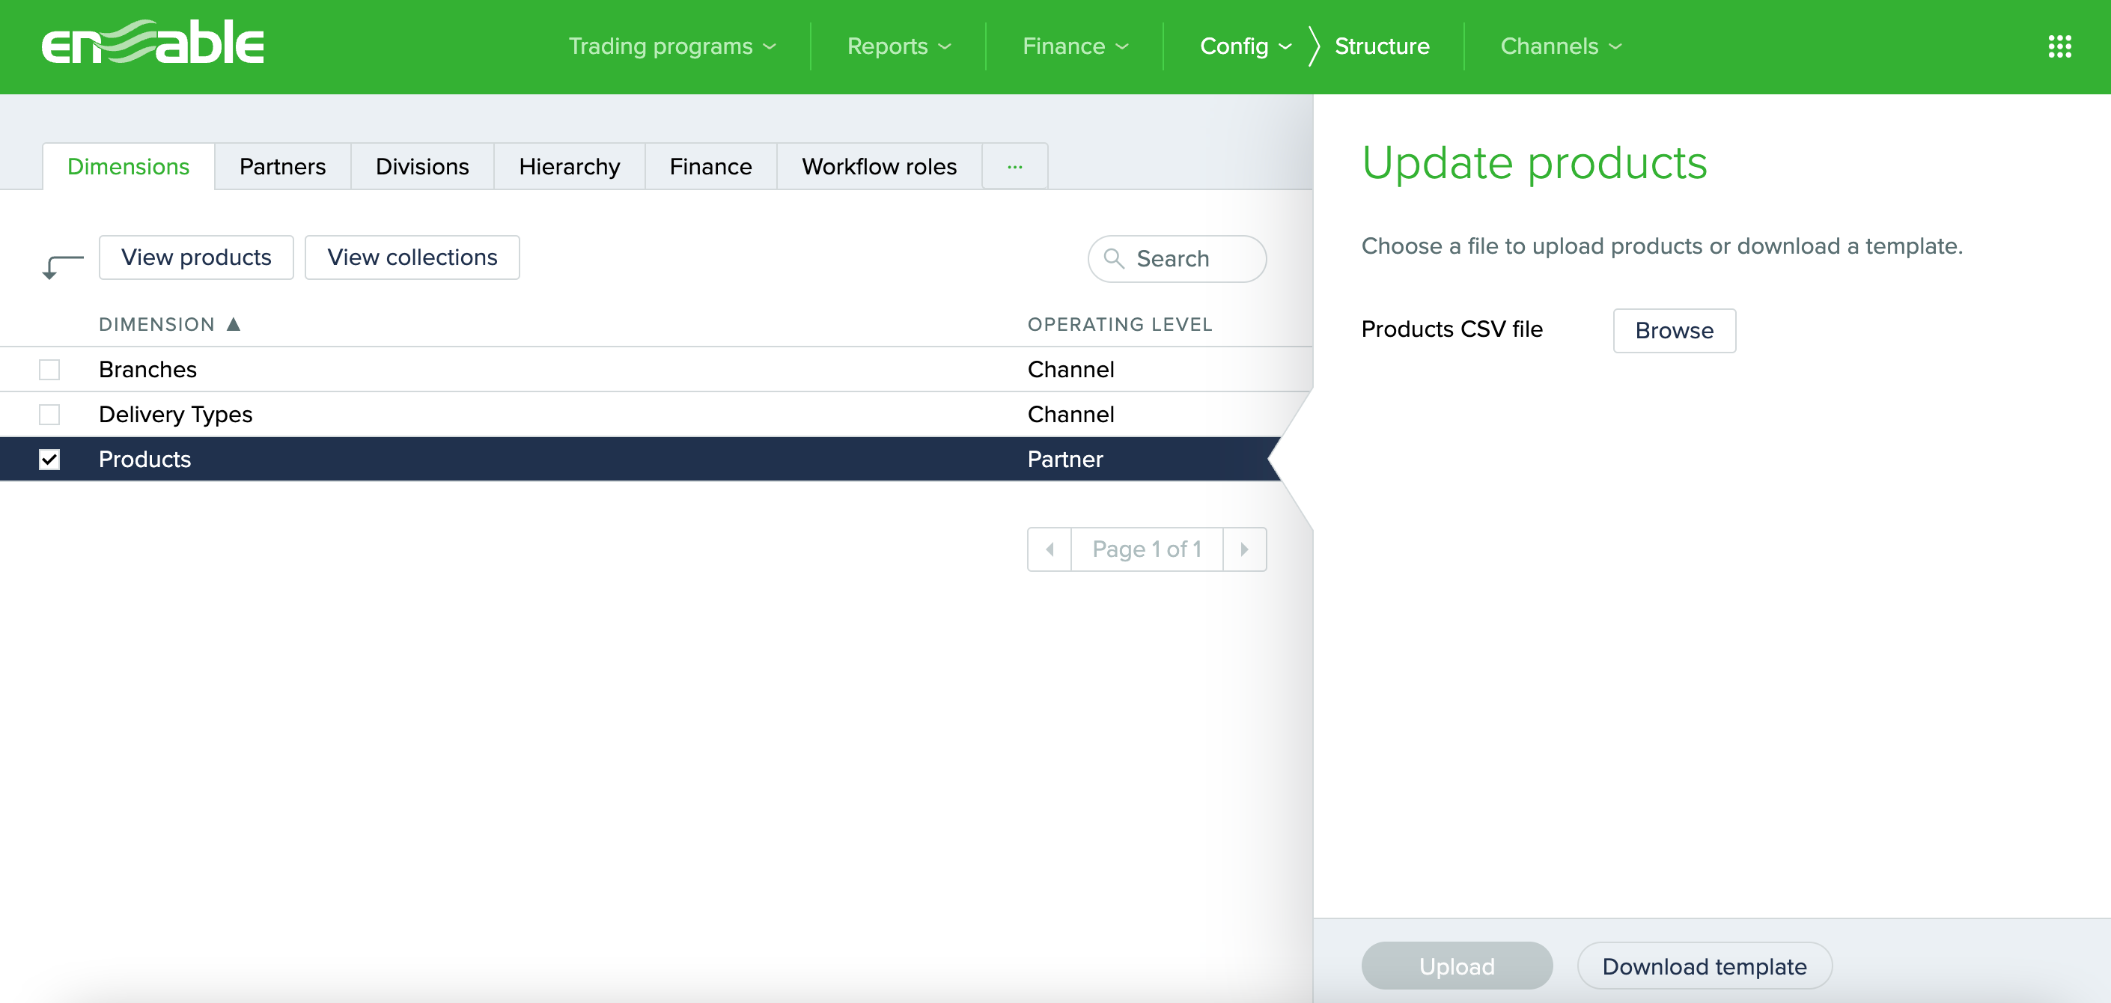Viewport: 2111px width, 1003px height.
Task: Expand the Channels dropdown menu
Action: 1560,46
